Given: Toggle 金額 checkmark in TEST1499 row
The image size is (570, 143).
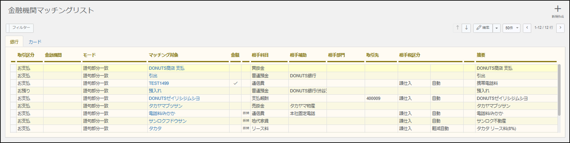Looking at the screenshot, I should [236, 83].
